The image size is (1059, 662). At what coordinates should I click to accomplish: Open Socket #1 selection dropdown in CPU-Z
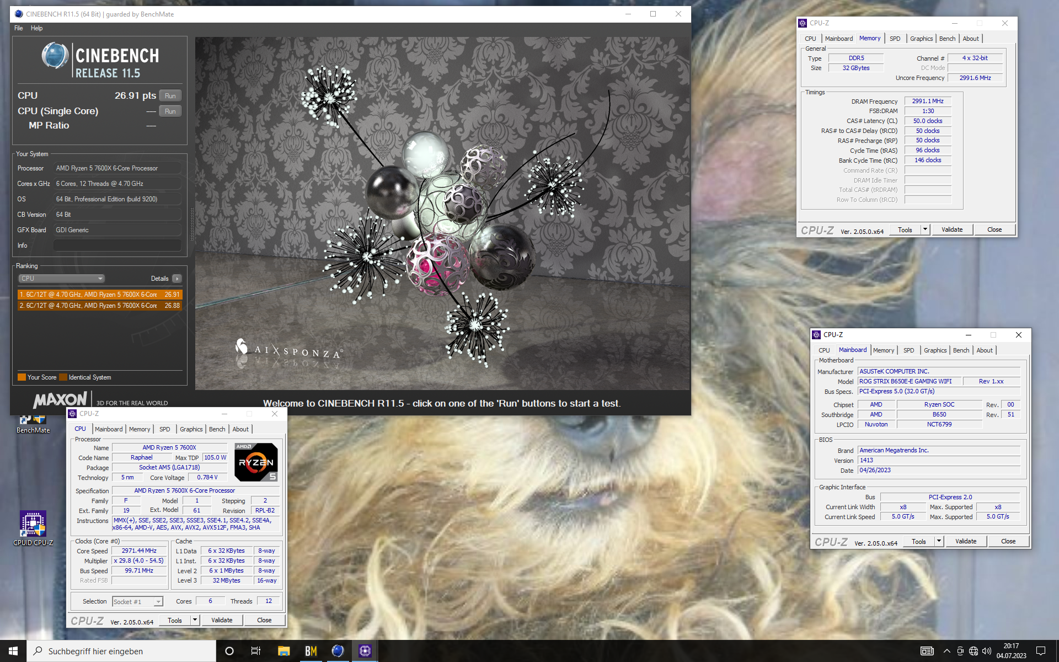(x=137, y=602)
